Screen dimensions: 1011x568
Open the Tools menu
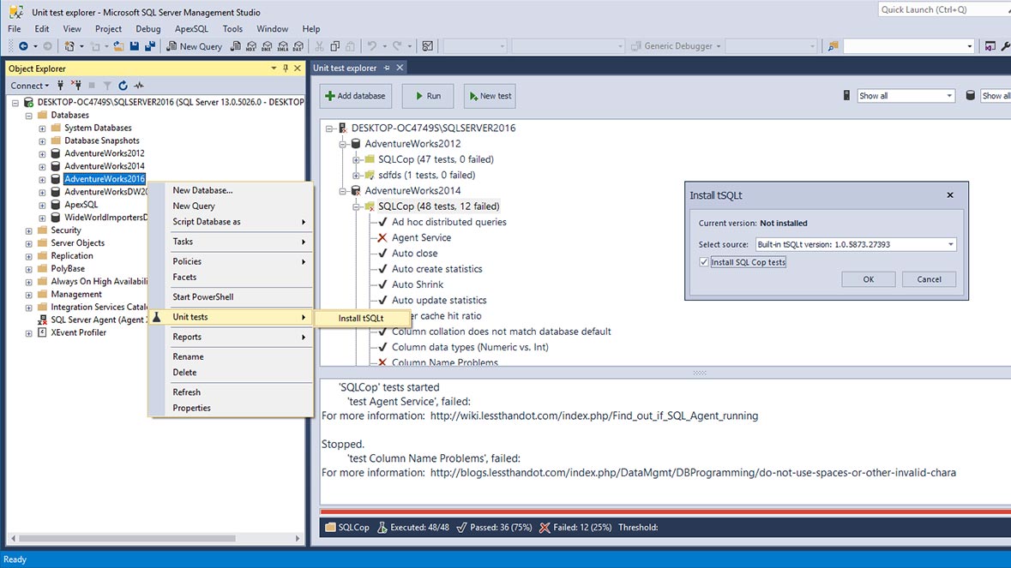tap(232, 29)
